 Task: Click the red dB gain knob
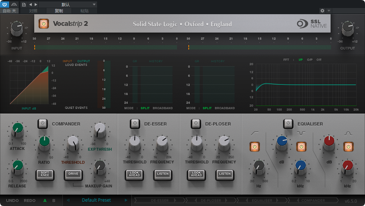tap(329, 143)
